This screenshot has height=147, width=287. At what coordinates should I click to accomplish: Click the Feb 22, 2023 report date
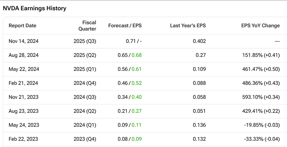point(23,139)
